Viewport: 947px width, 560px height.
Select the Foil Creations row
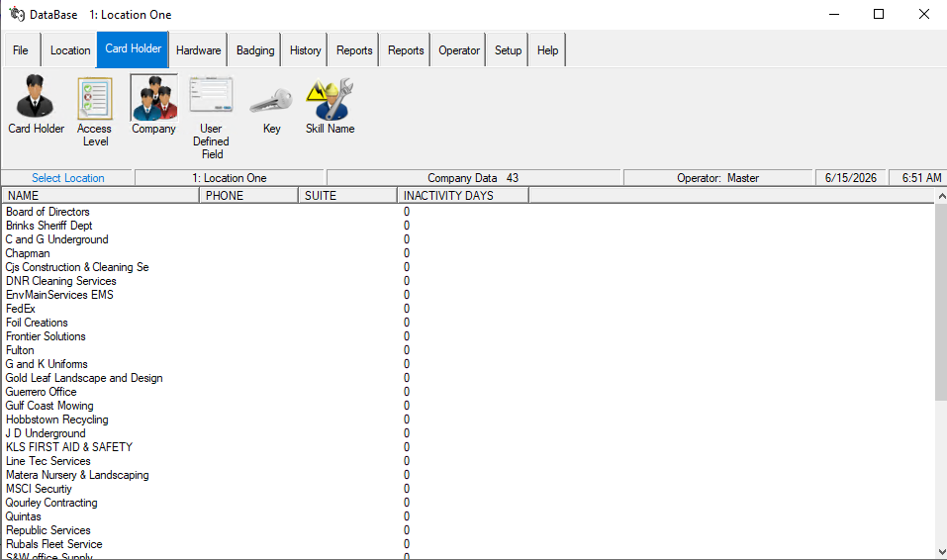468,323
